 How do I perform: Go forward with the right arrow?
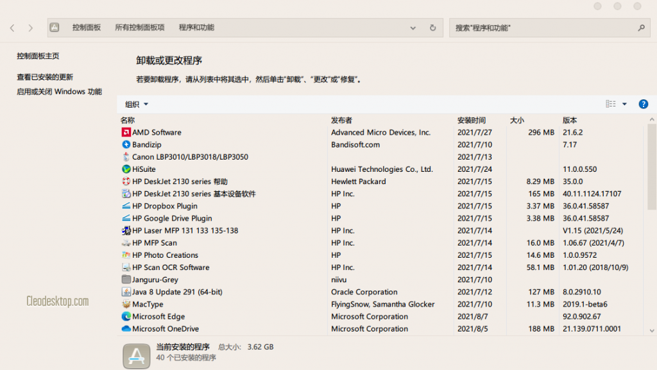(x=31, y=28)
